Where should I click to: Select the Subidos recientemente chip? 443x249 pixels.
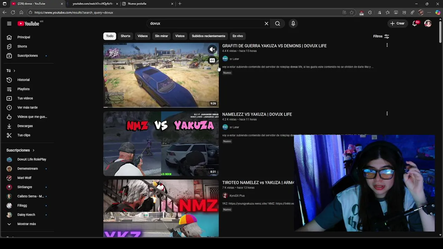click(x=208, y=36)
